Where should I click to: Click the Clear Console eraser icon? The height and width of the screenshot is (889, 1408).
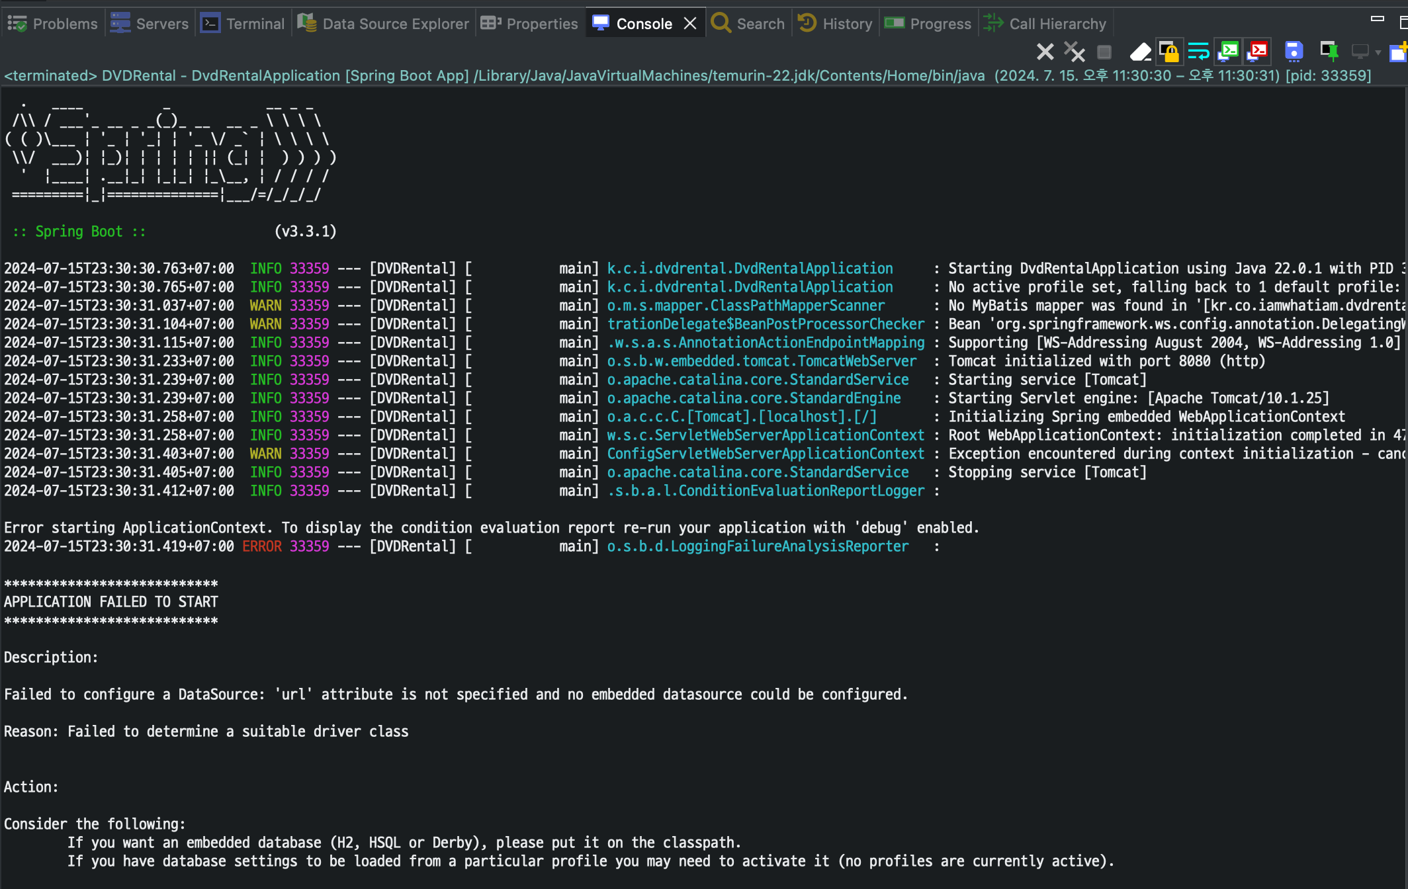click(1139, 52)
